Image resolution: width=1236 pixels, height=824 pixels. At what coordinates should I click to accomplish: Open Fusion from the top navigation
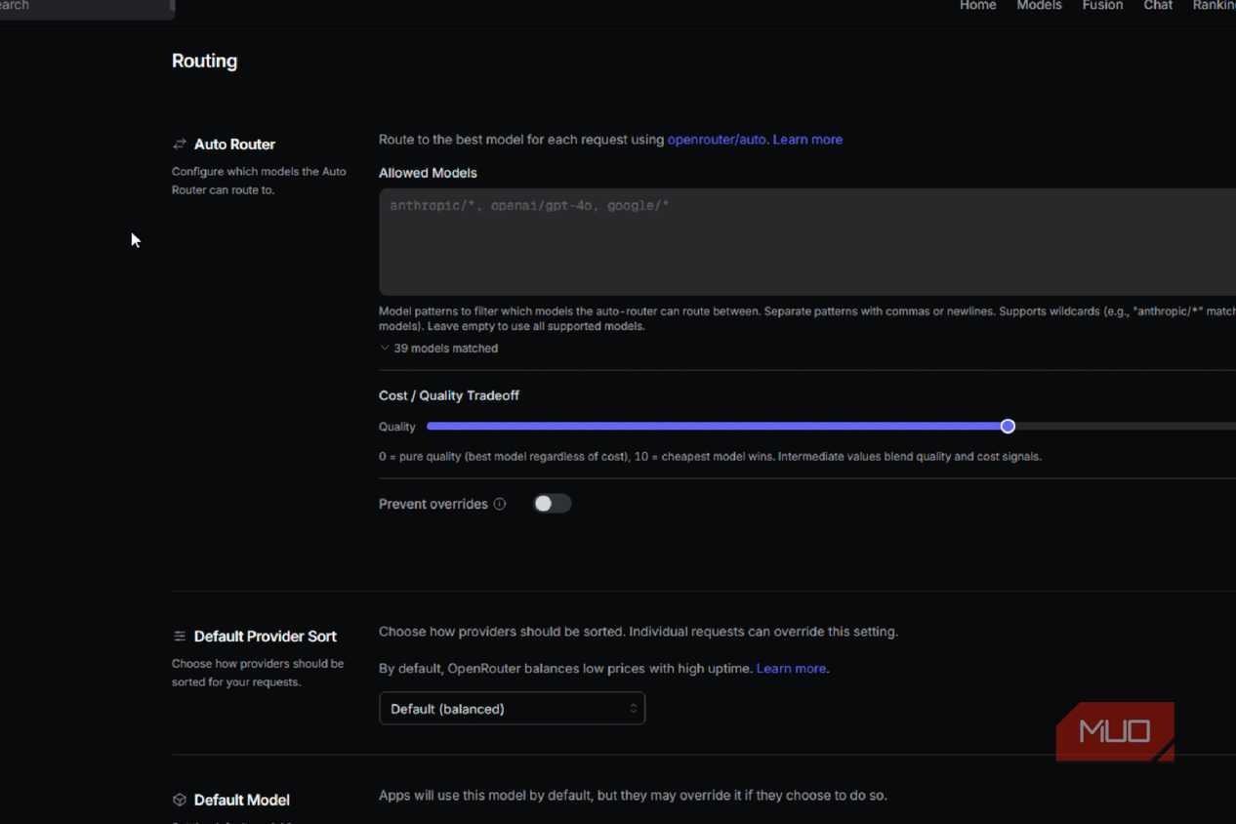pyautogui.click(x=1102, y=6)
